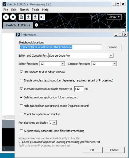Click the Sketchbook location path field

[60, 47]
